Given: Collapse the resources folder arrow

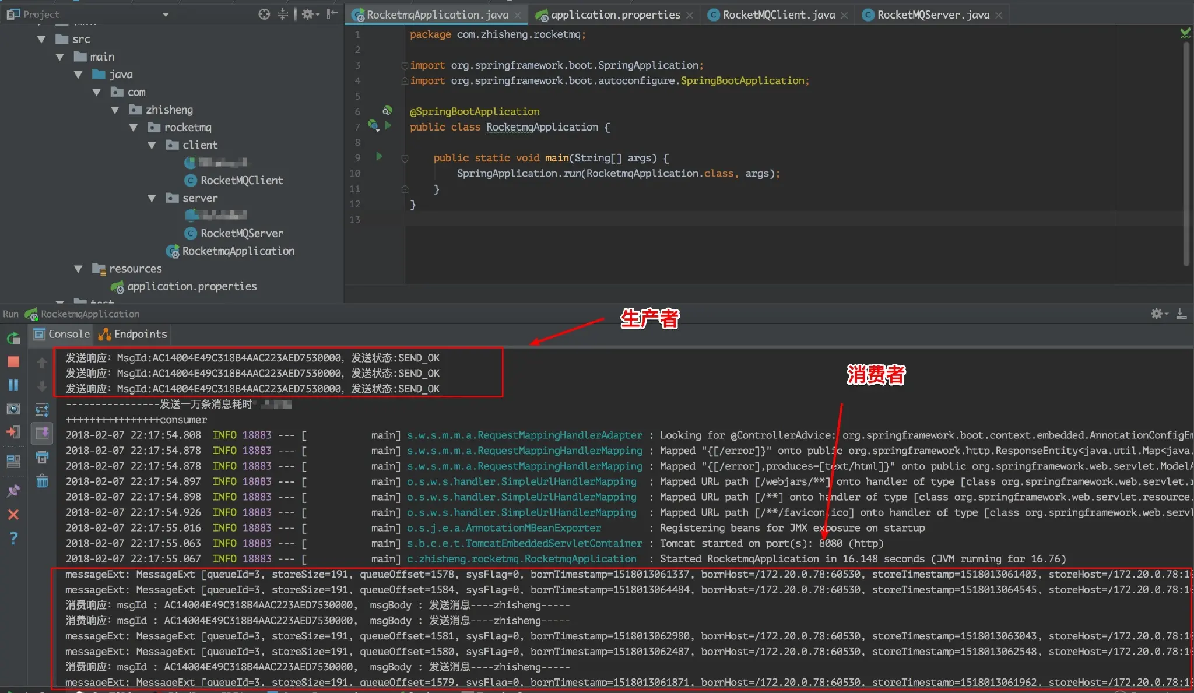Looking at the screenshot, I should click(x=79, y=269).
